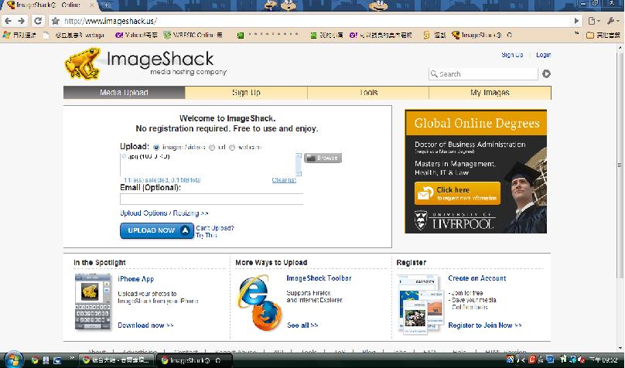This screenshot has width=625, height=368.
Task: Switch to the My Images tab
Action: point(490,93)
